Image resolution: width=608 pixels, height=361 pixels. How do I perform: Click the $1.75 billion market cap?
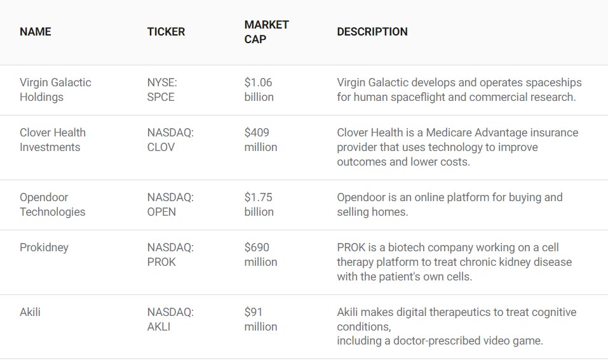click(259, 204)
